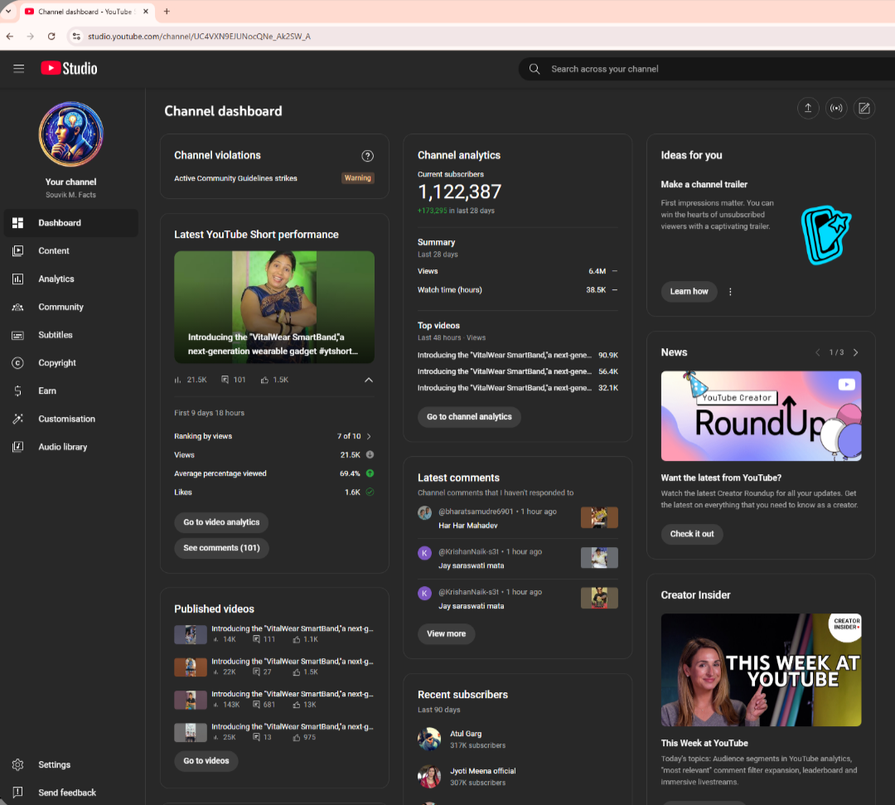Click the @bharatsamudre6901 comment author

tap(476, 512)
